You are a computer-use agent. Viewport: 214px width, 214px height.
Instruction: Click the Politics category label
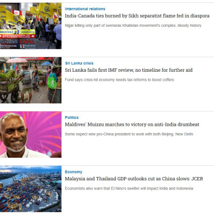click(72, 118)
